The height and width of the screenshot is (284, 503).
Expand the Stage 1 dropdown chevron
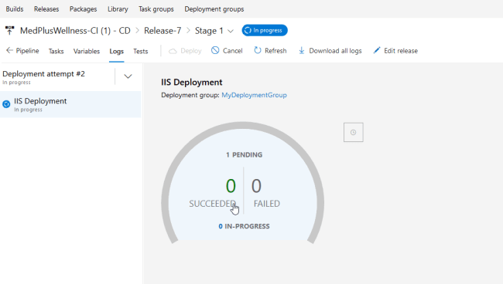pos(231,31)
